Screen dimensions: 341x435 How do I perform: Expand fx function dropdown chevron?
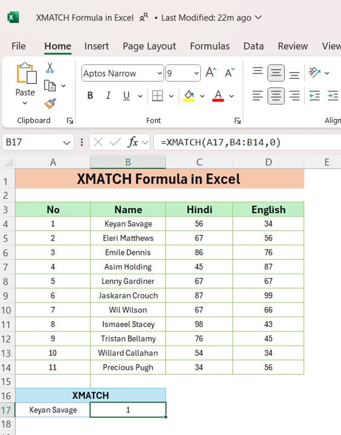[x=145, y=143]
